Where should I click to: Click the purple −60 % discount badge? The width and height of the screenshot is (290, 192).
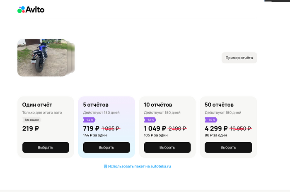click(211, 120)
